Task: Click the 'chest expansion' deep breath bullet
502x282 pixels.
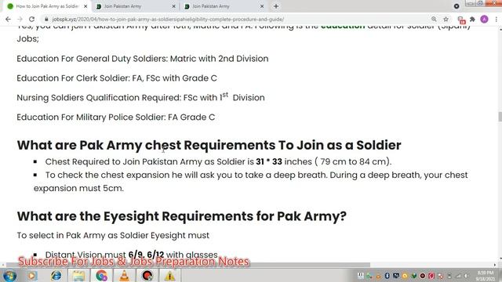Action: click(x=251, y=182)
